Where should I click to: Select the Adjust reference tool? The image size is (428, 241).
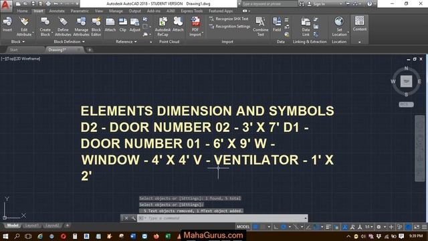pos(134,24)
